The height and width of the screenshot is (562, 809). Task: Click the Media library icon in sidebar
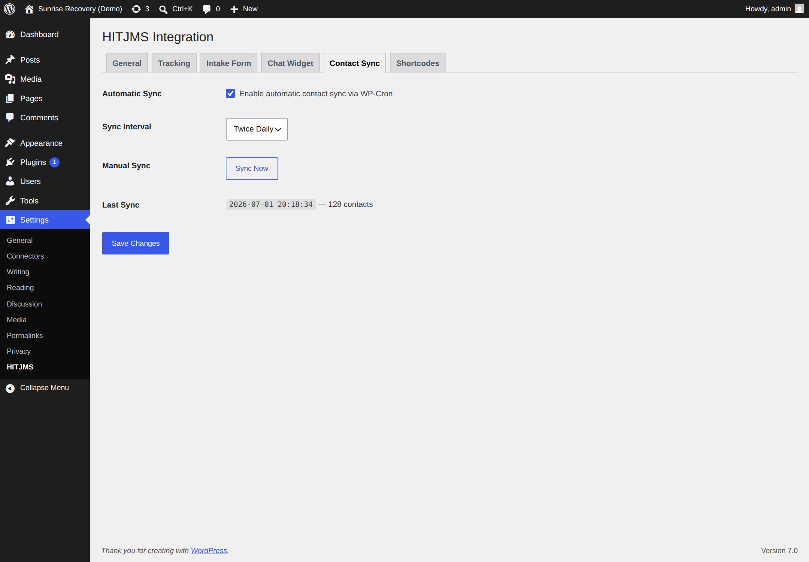(10, 79)
